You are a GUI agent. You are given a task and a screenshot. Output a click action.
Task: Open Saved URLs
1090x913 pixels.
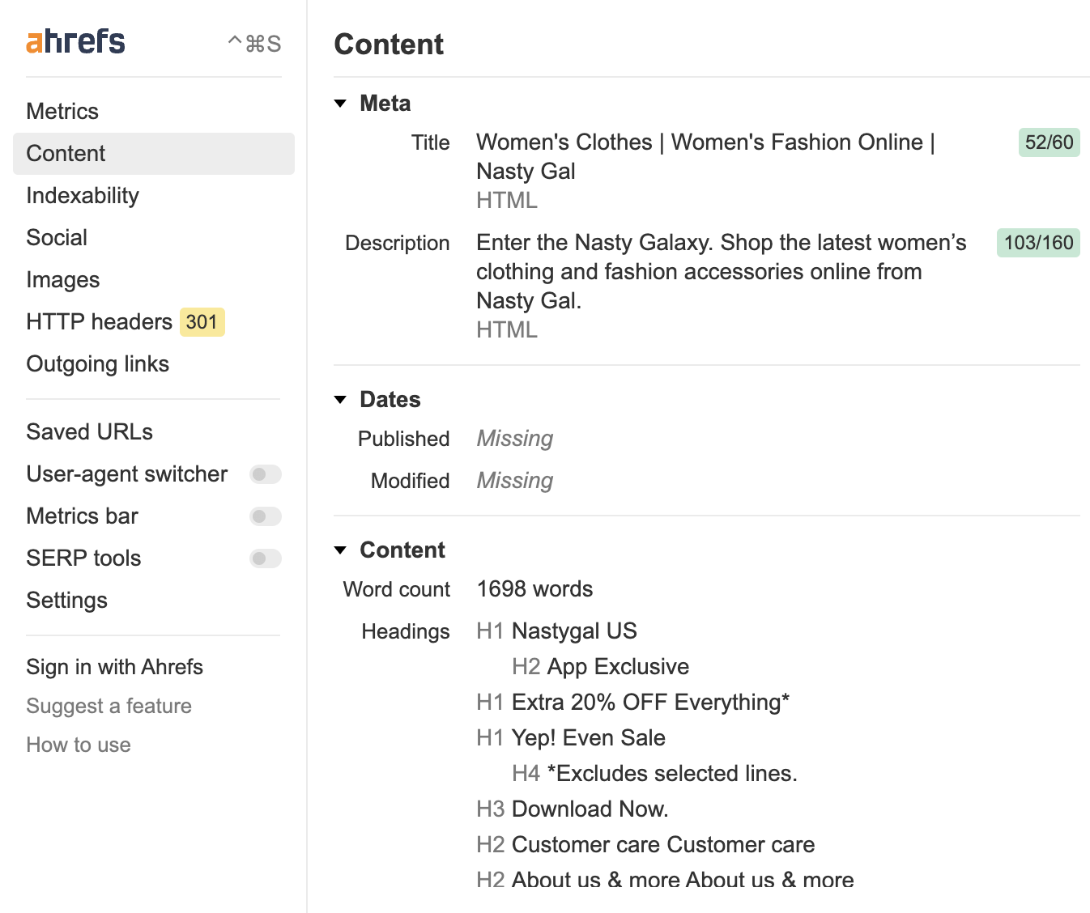pos(90,432)
